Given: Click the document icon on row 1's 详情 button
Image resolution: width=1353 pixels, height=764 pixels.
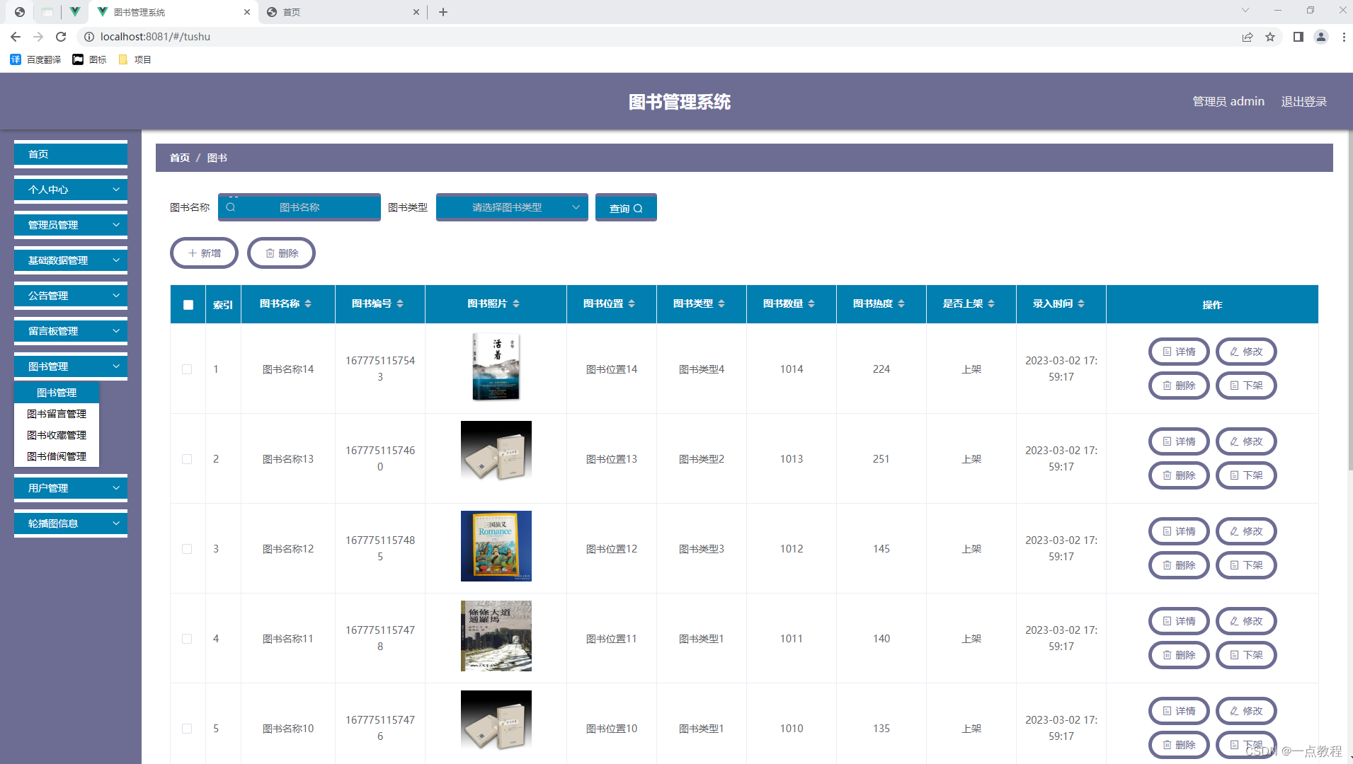Looking at the screenshot, I should click(x=1167, y=352).
